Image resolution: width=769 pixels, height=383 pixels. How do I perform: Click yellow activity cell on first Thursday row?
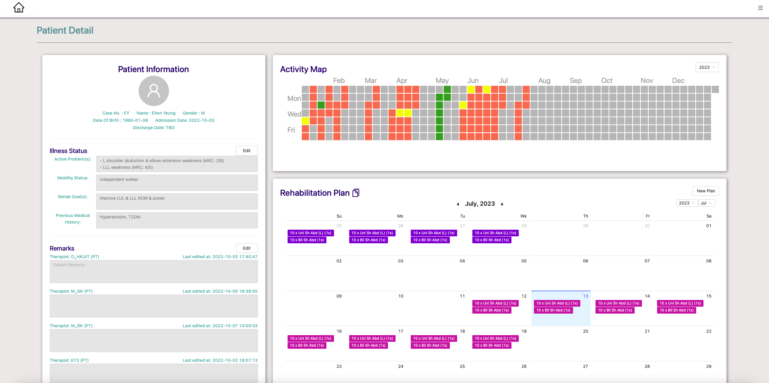pos(305,121)
